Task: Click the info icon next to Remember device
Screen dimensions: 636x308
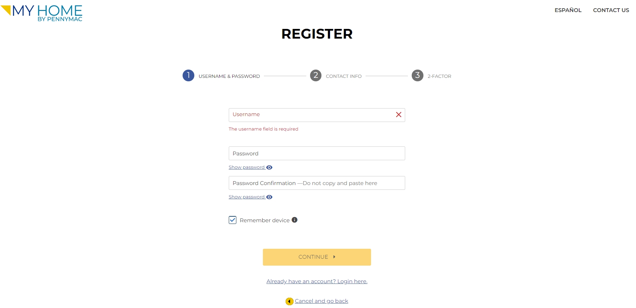Action: (294, 220)
